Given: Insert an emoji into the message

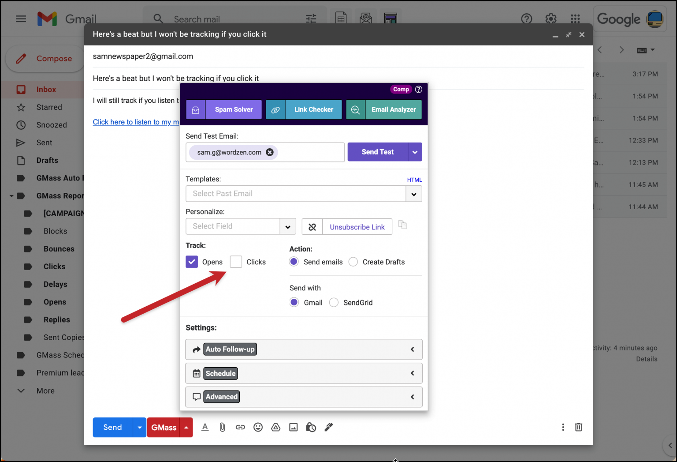Looking at the screenshot, I should point(258,427).
